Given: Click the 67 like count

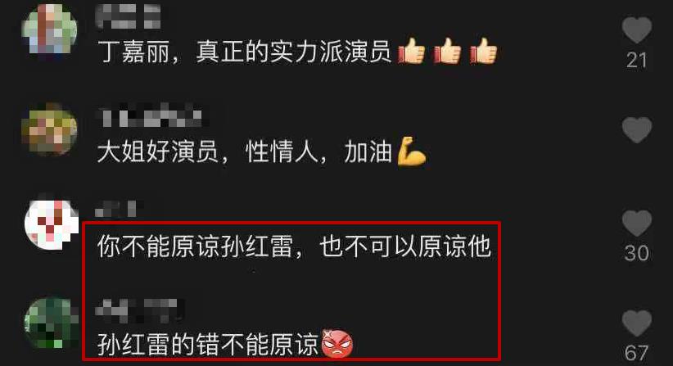Looking at the screenshot, I should click(x=636, y=353).
